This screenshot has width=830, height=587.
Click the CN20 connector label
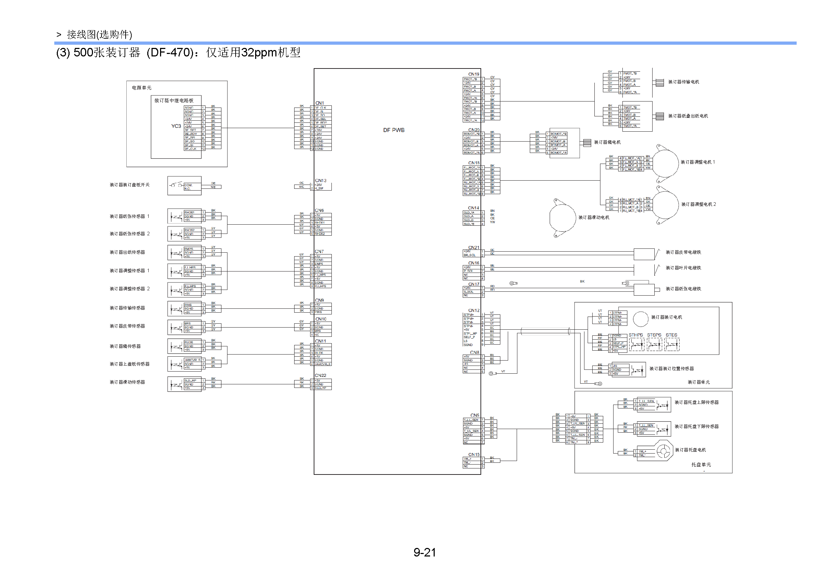474,130
